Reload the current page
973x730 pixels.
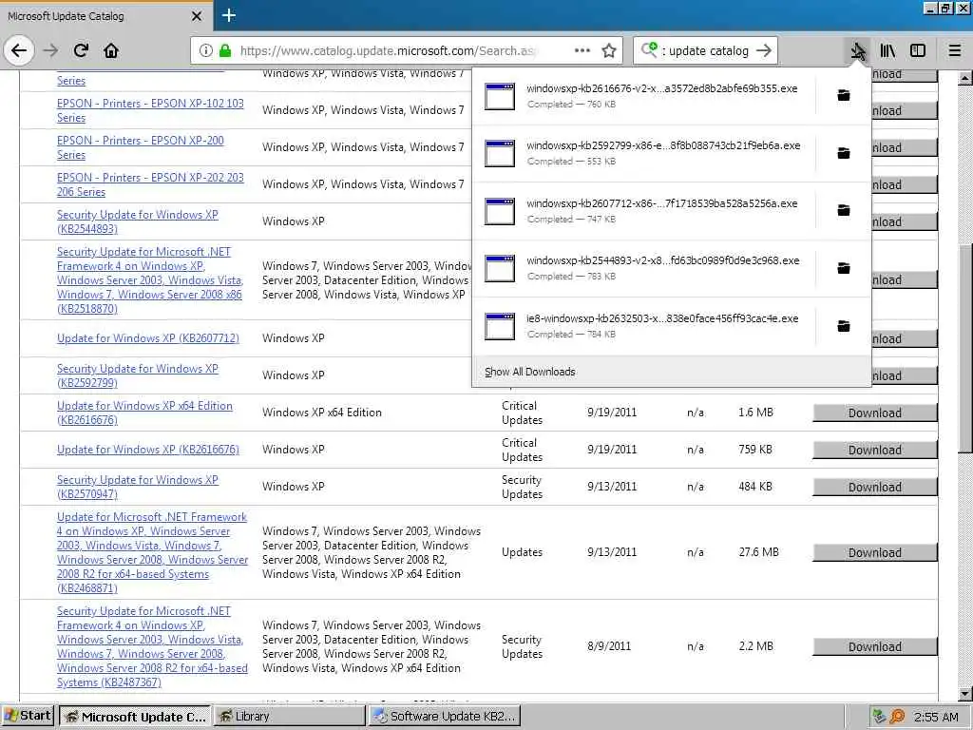[81, 50]
